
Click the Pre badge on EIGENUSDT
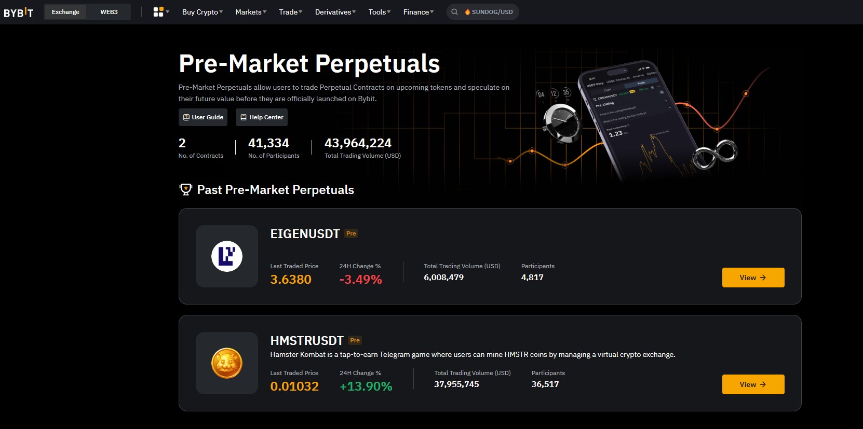[x=351, y=233]
